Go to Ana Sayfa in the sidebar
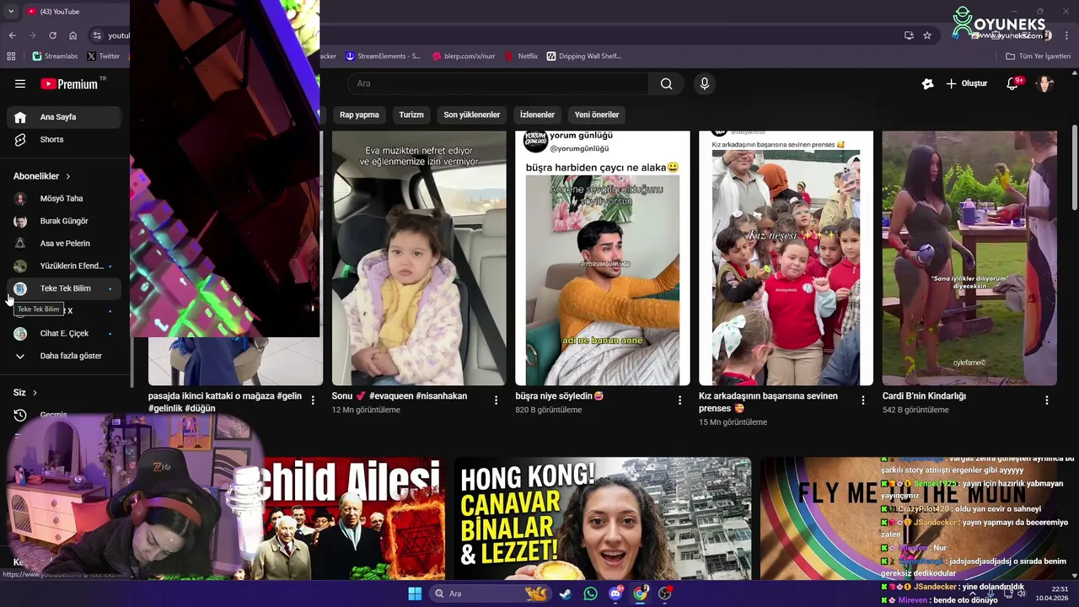 pos(64,117)
